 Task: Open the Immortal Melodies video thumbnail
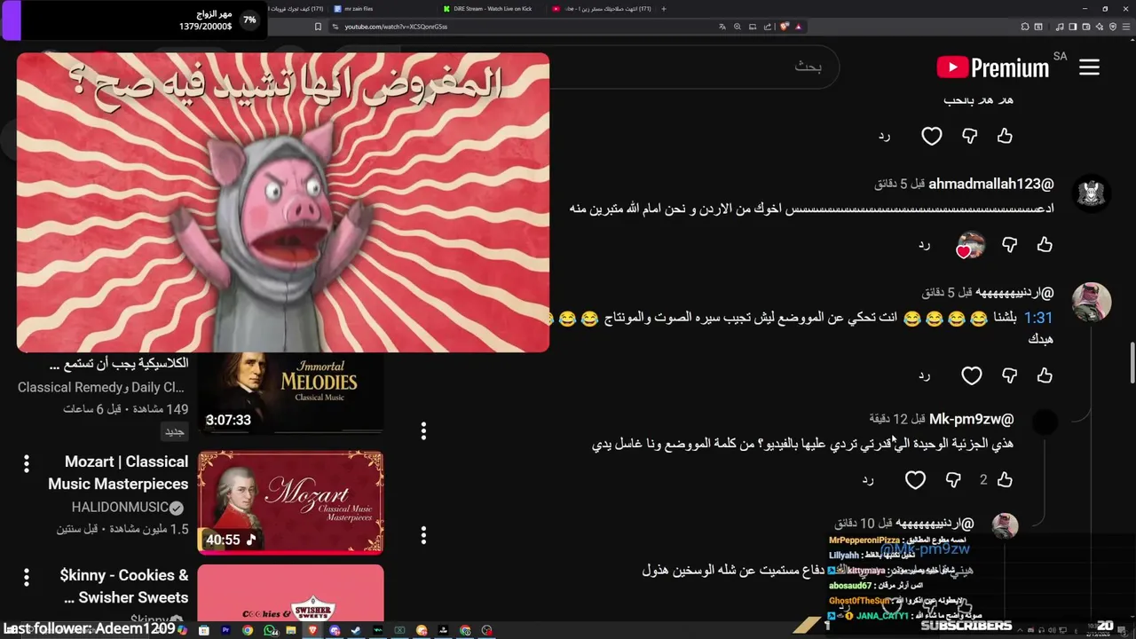coord(290,393)
